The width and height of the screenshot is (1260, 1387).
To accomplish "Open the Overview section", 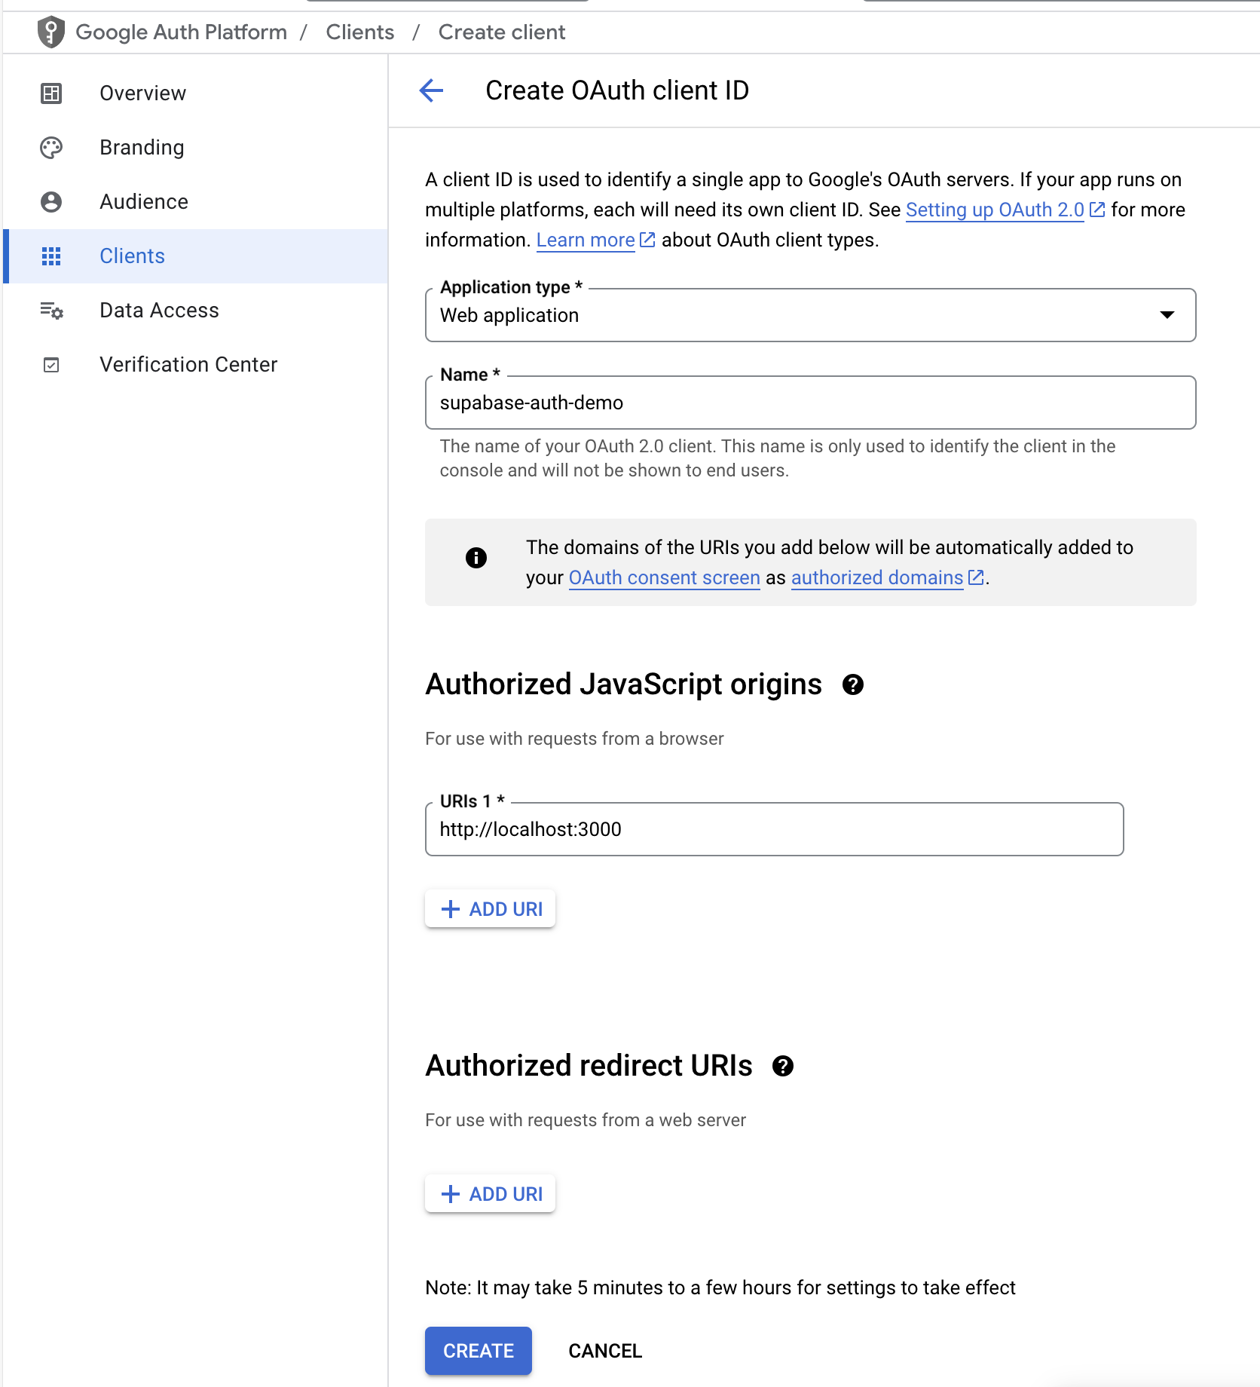I will point(196,93).
